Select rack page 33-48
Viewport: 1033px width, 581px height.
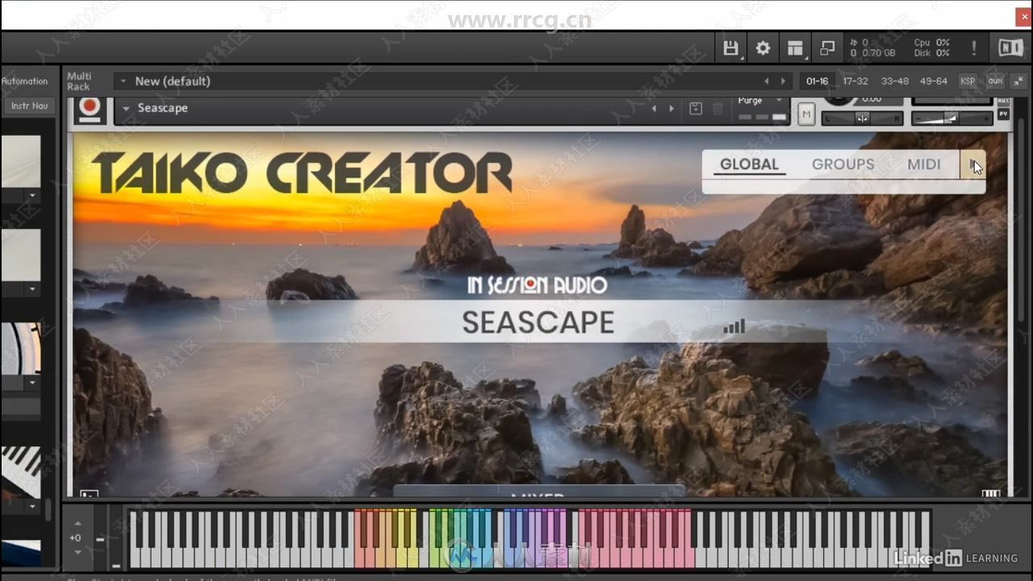coord(894,81)
